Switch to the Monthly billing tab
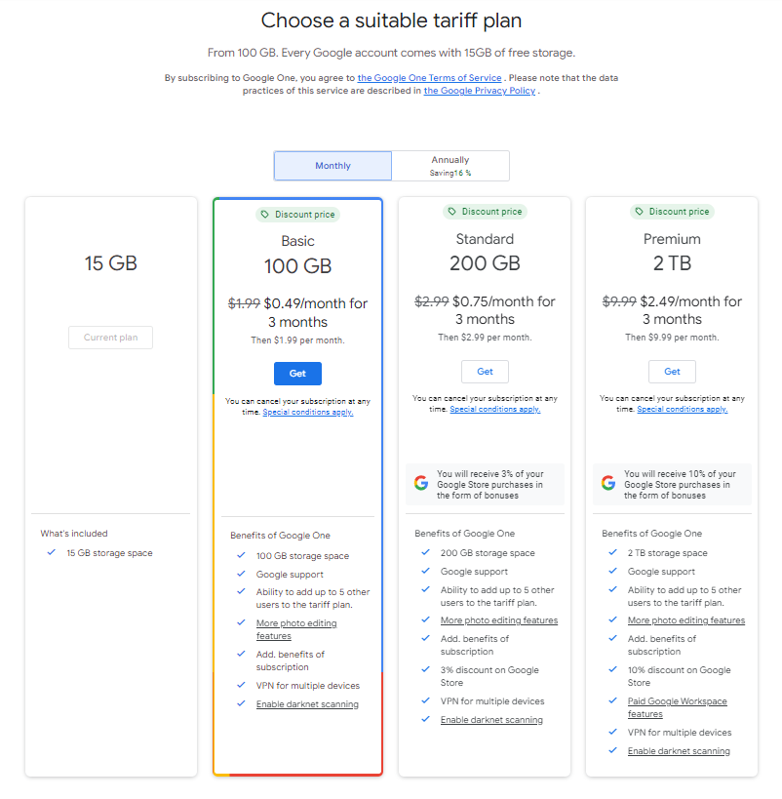Image resolution: width=782 pixels, height=799 pixels. click(x=332, y=166)
